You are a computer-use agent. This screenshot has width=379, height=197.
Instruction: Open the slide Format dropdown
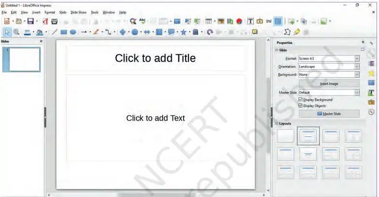pyautogui.click(x=357, y=58)
